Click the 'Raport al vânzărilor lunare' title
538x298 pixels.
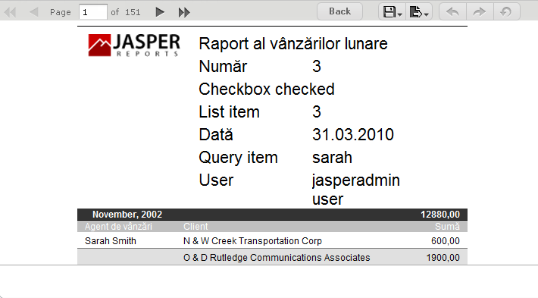point(293,44)
